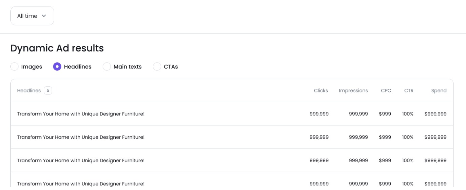Click the first row's $999,999 spend value
This screenshot has height=190, width=466.
pos(435,114)
